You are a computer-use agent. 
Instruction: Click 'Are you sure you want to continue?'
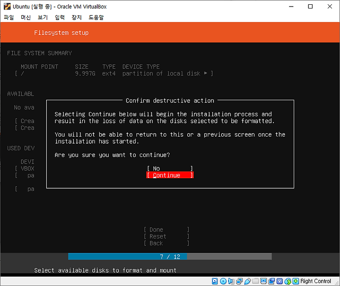click(x=112, y=155)
